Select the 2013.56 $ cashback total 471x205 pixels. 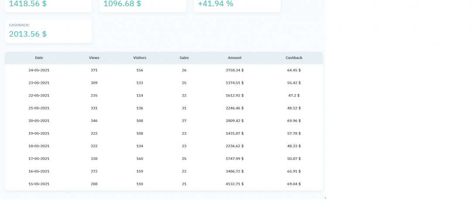click(x=28, y=34)
